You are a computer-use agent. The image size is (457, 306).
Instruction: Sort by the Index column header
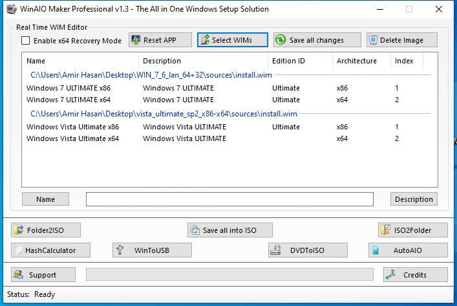click(x=407, y=61)
